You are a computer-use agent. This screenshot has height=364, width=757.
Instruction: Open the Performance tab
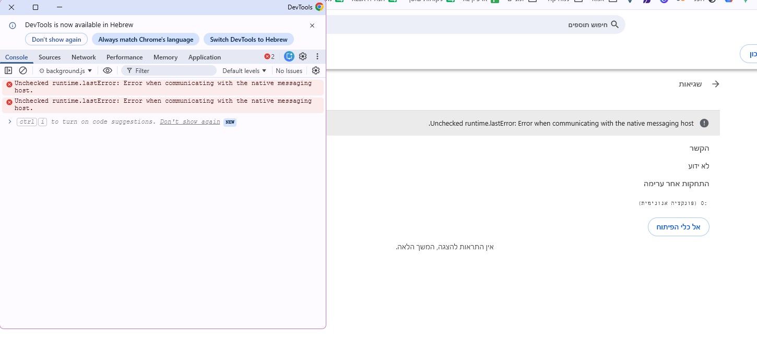[x=124, y=57]
